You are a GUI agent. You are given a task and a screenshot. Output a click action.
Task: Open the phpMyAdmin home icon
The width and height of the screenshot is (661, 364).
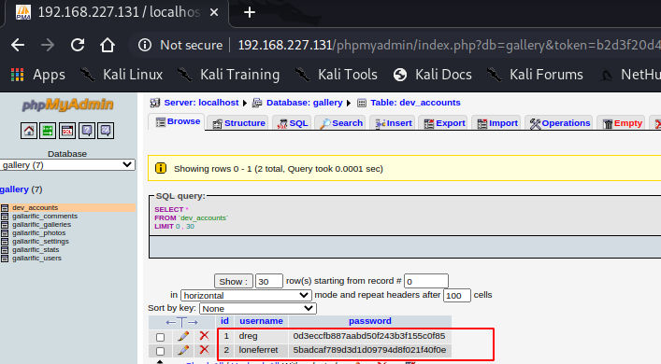pyautogui.click(x=29, y=131)
